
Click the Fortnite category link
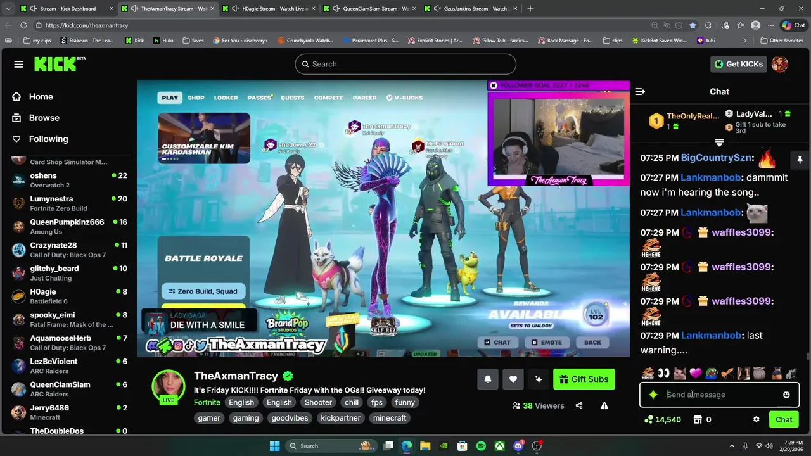[207, 402]
